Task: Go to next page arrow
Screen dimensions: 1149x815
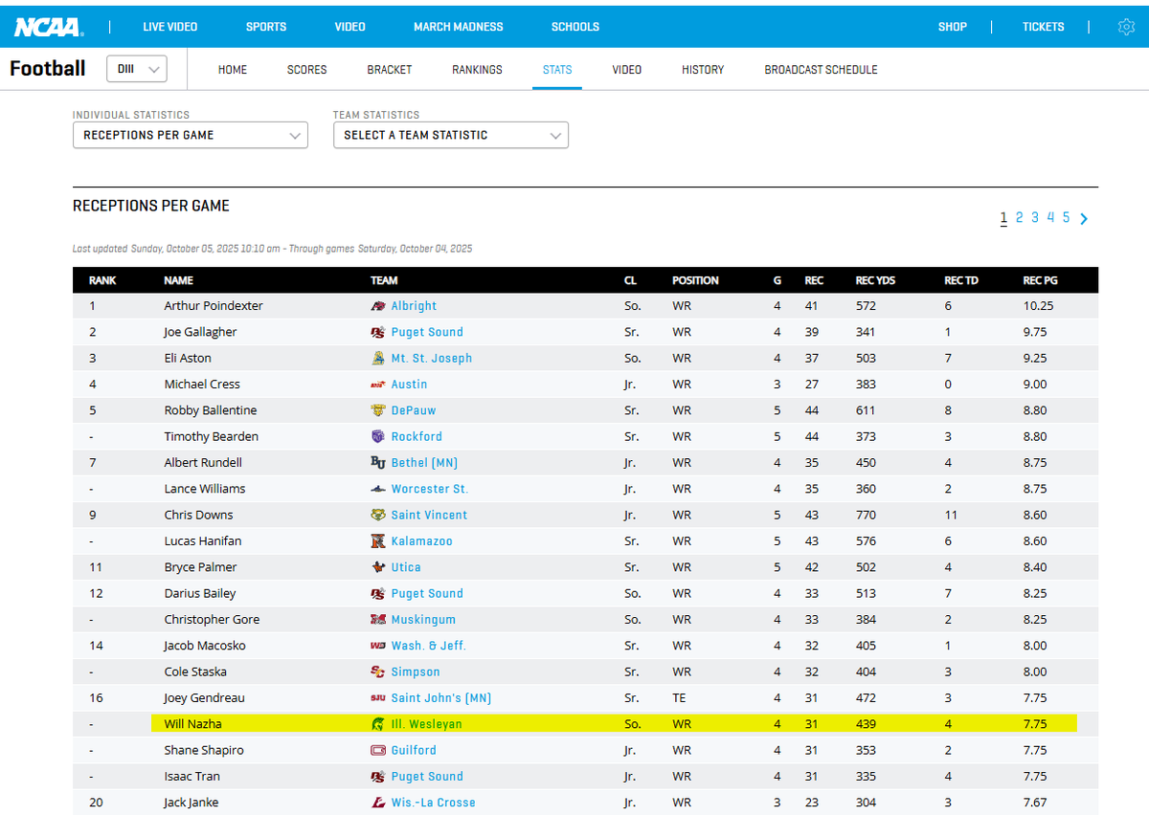Action: pyautogui.click(x=1084, y=219)
